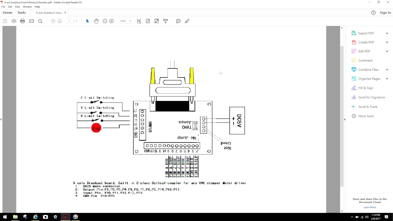The width and height of the screenshot is (393, 221).
Task: Zoom out with minus icon
Action: click(x=105, y=21)
